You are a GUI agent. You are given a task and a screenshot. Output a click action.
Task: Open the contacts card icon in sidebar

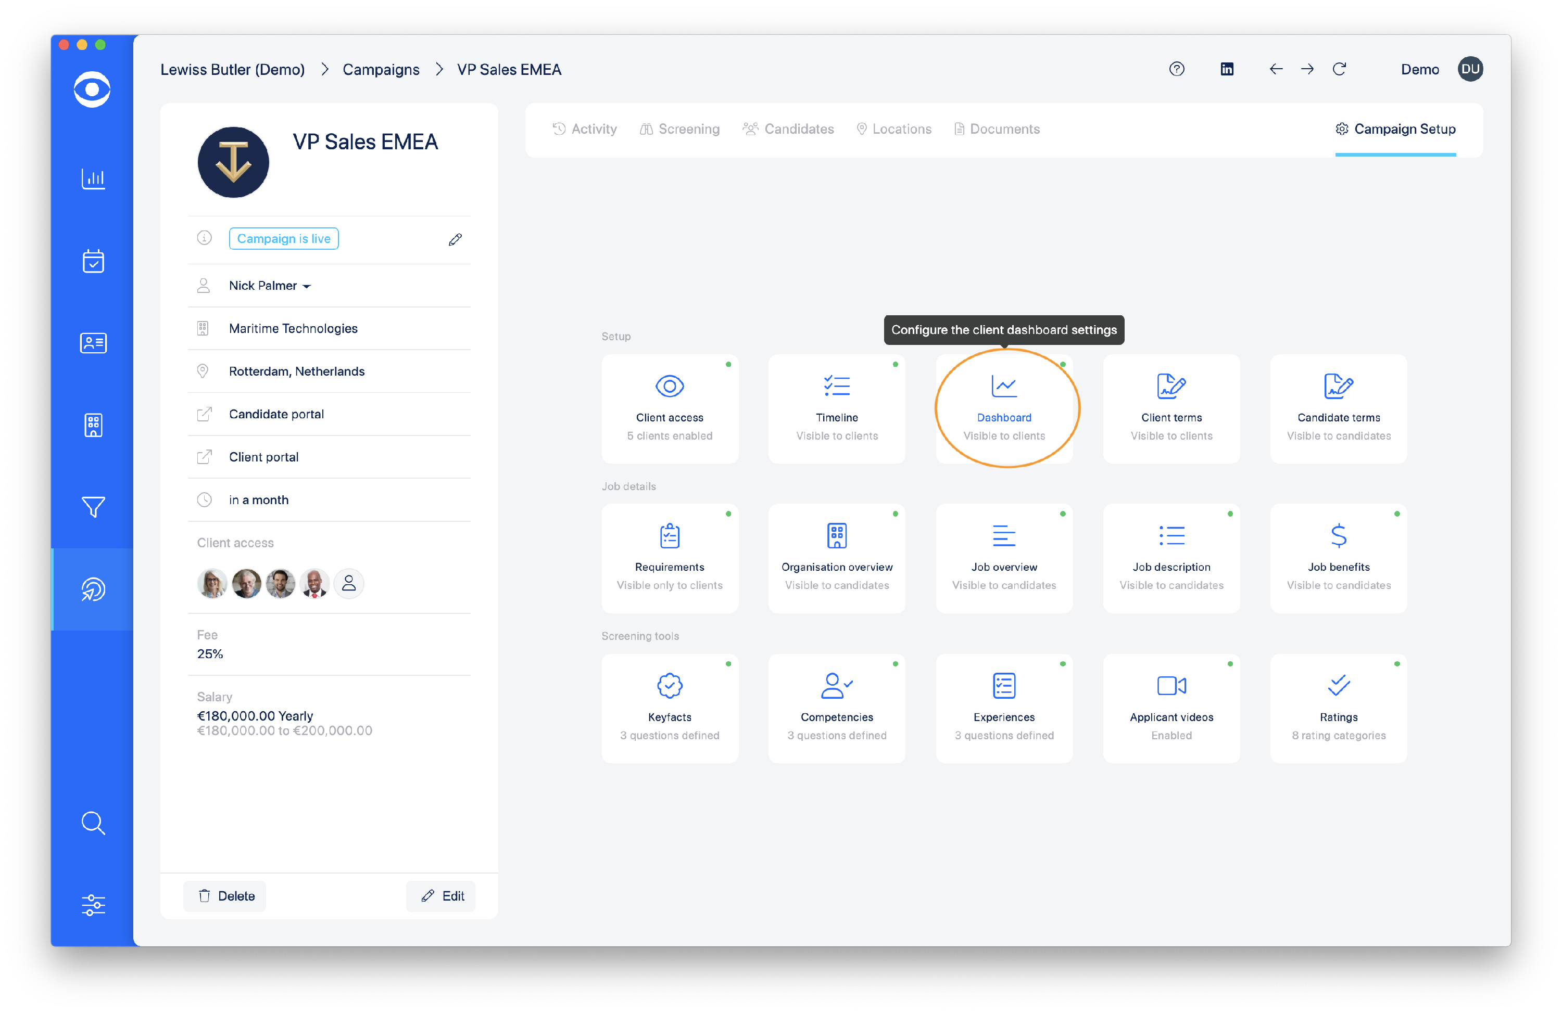click(93, 342)
